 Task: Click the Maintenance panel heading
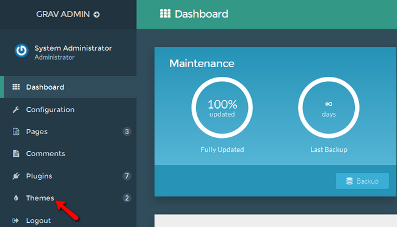(x=202, y=63)
